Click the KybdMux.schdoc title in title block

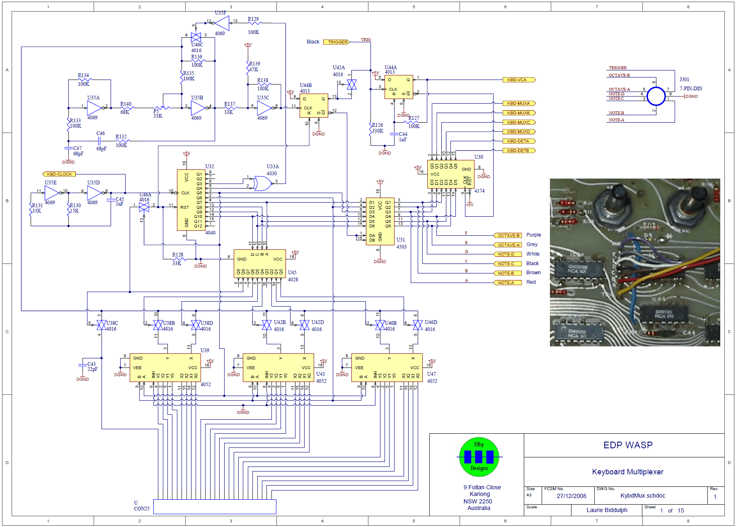[643, 496]
